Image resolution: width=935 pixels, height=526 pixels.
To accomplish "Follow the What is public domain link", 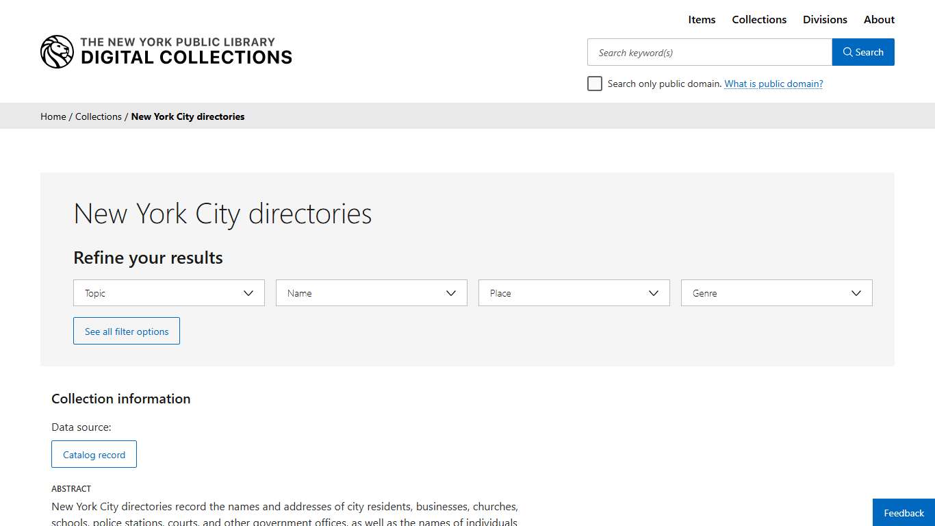I will [773, 83].
